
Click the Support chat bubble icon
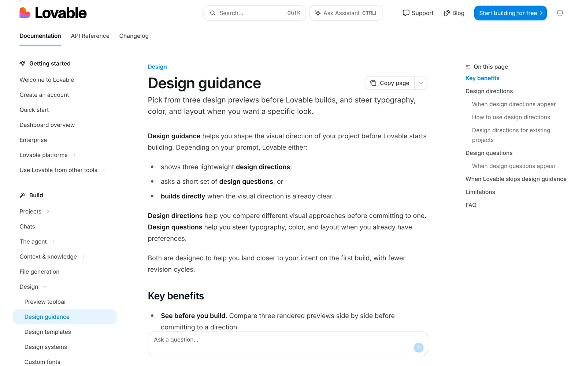(x=406, y=13)
